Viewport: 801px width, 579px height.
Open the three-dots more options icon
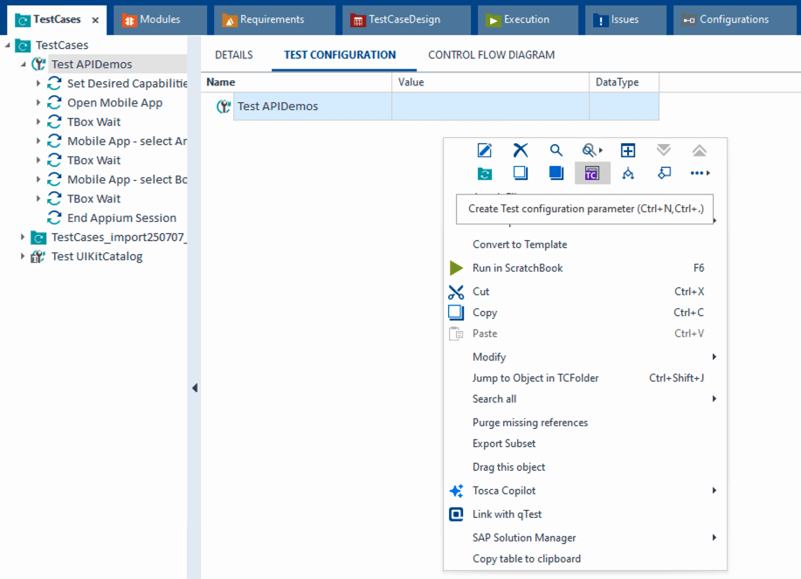coord(700,173)
